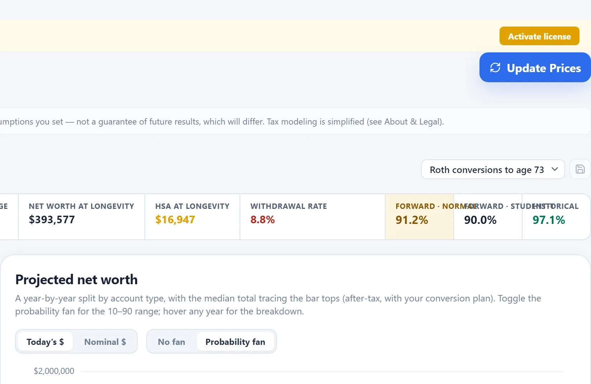The image size is (591, 384).
Task: Expand the scenario dropdown using its chevron arrow
Action: pos(554,169)
